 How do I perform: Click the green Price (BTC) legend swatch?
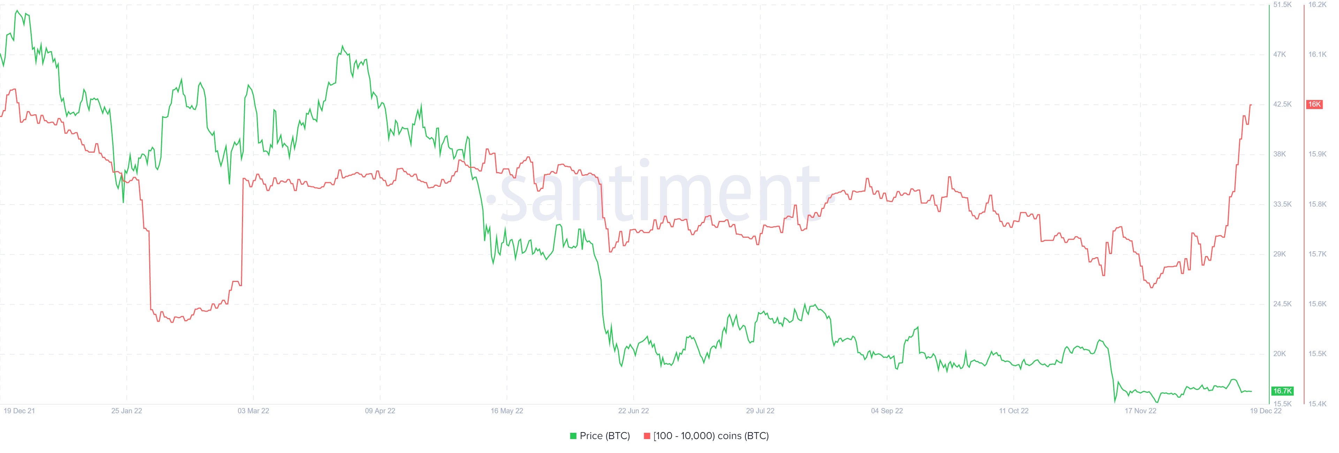(x=573, y=436)
